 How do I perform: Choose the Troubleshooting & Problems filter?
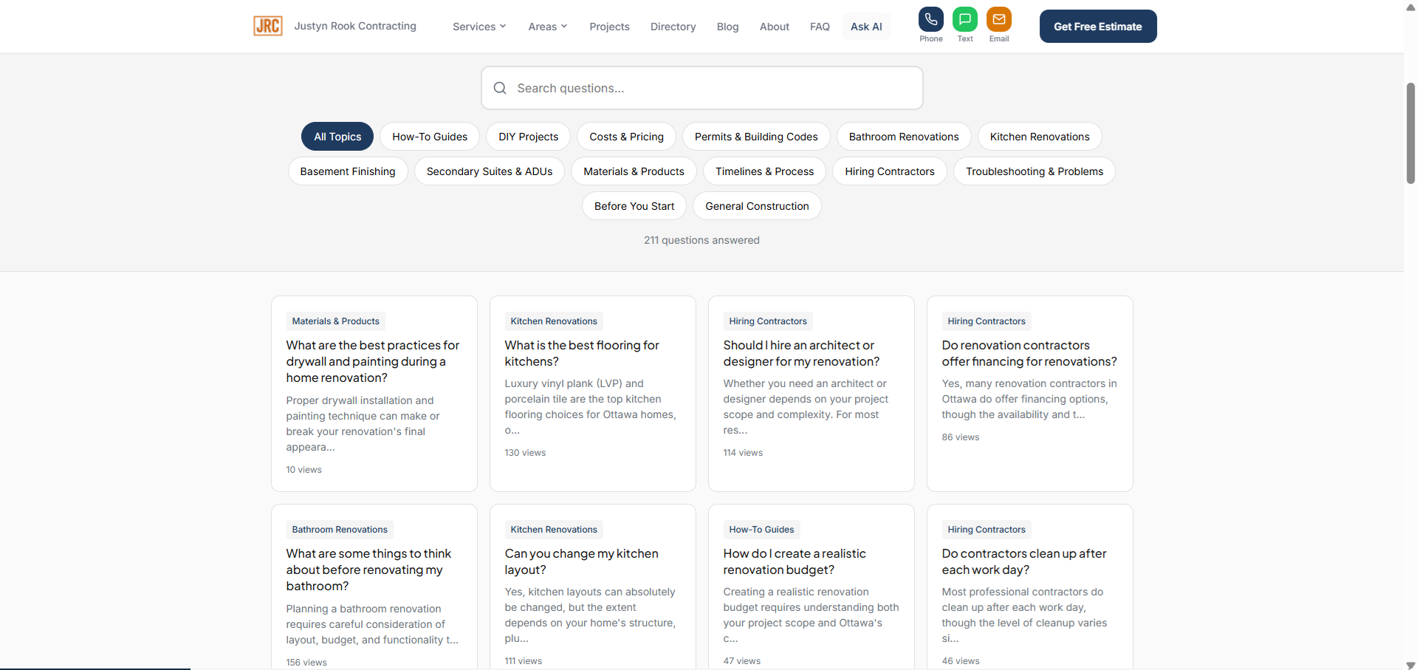[1034, 171]
